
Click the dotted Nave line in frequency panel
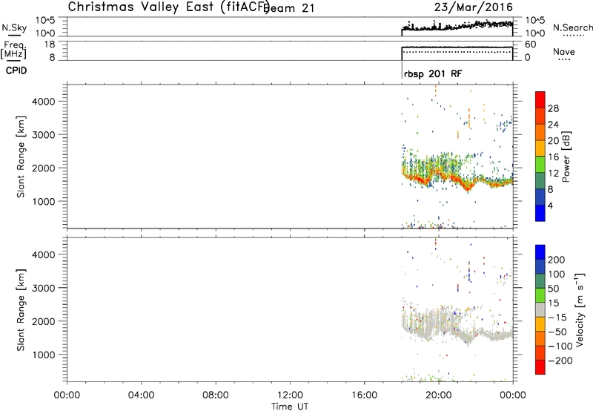tap(457, 52)
